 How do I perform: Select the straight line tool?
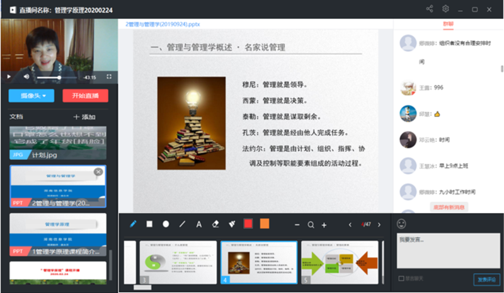[182, 224]
